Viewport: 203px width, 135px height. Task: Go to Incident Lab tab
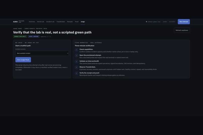pyautogui.click(x=50, y=22)
